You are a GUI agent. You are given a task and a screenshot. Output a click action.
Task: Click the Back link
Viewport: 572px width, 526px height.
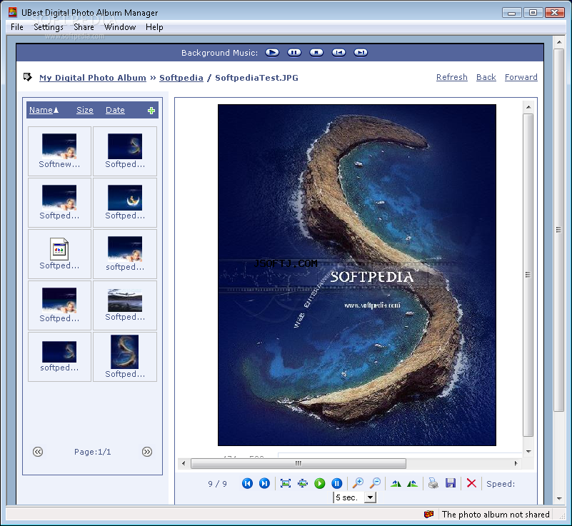click(x=486, y=77)
